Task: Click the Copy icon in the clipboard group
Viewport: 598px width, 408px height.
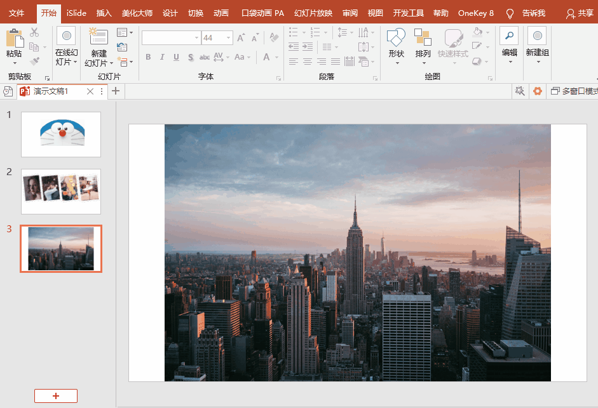Action: tap(34, 47)
